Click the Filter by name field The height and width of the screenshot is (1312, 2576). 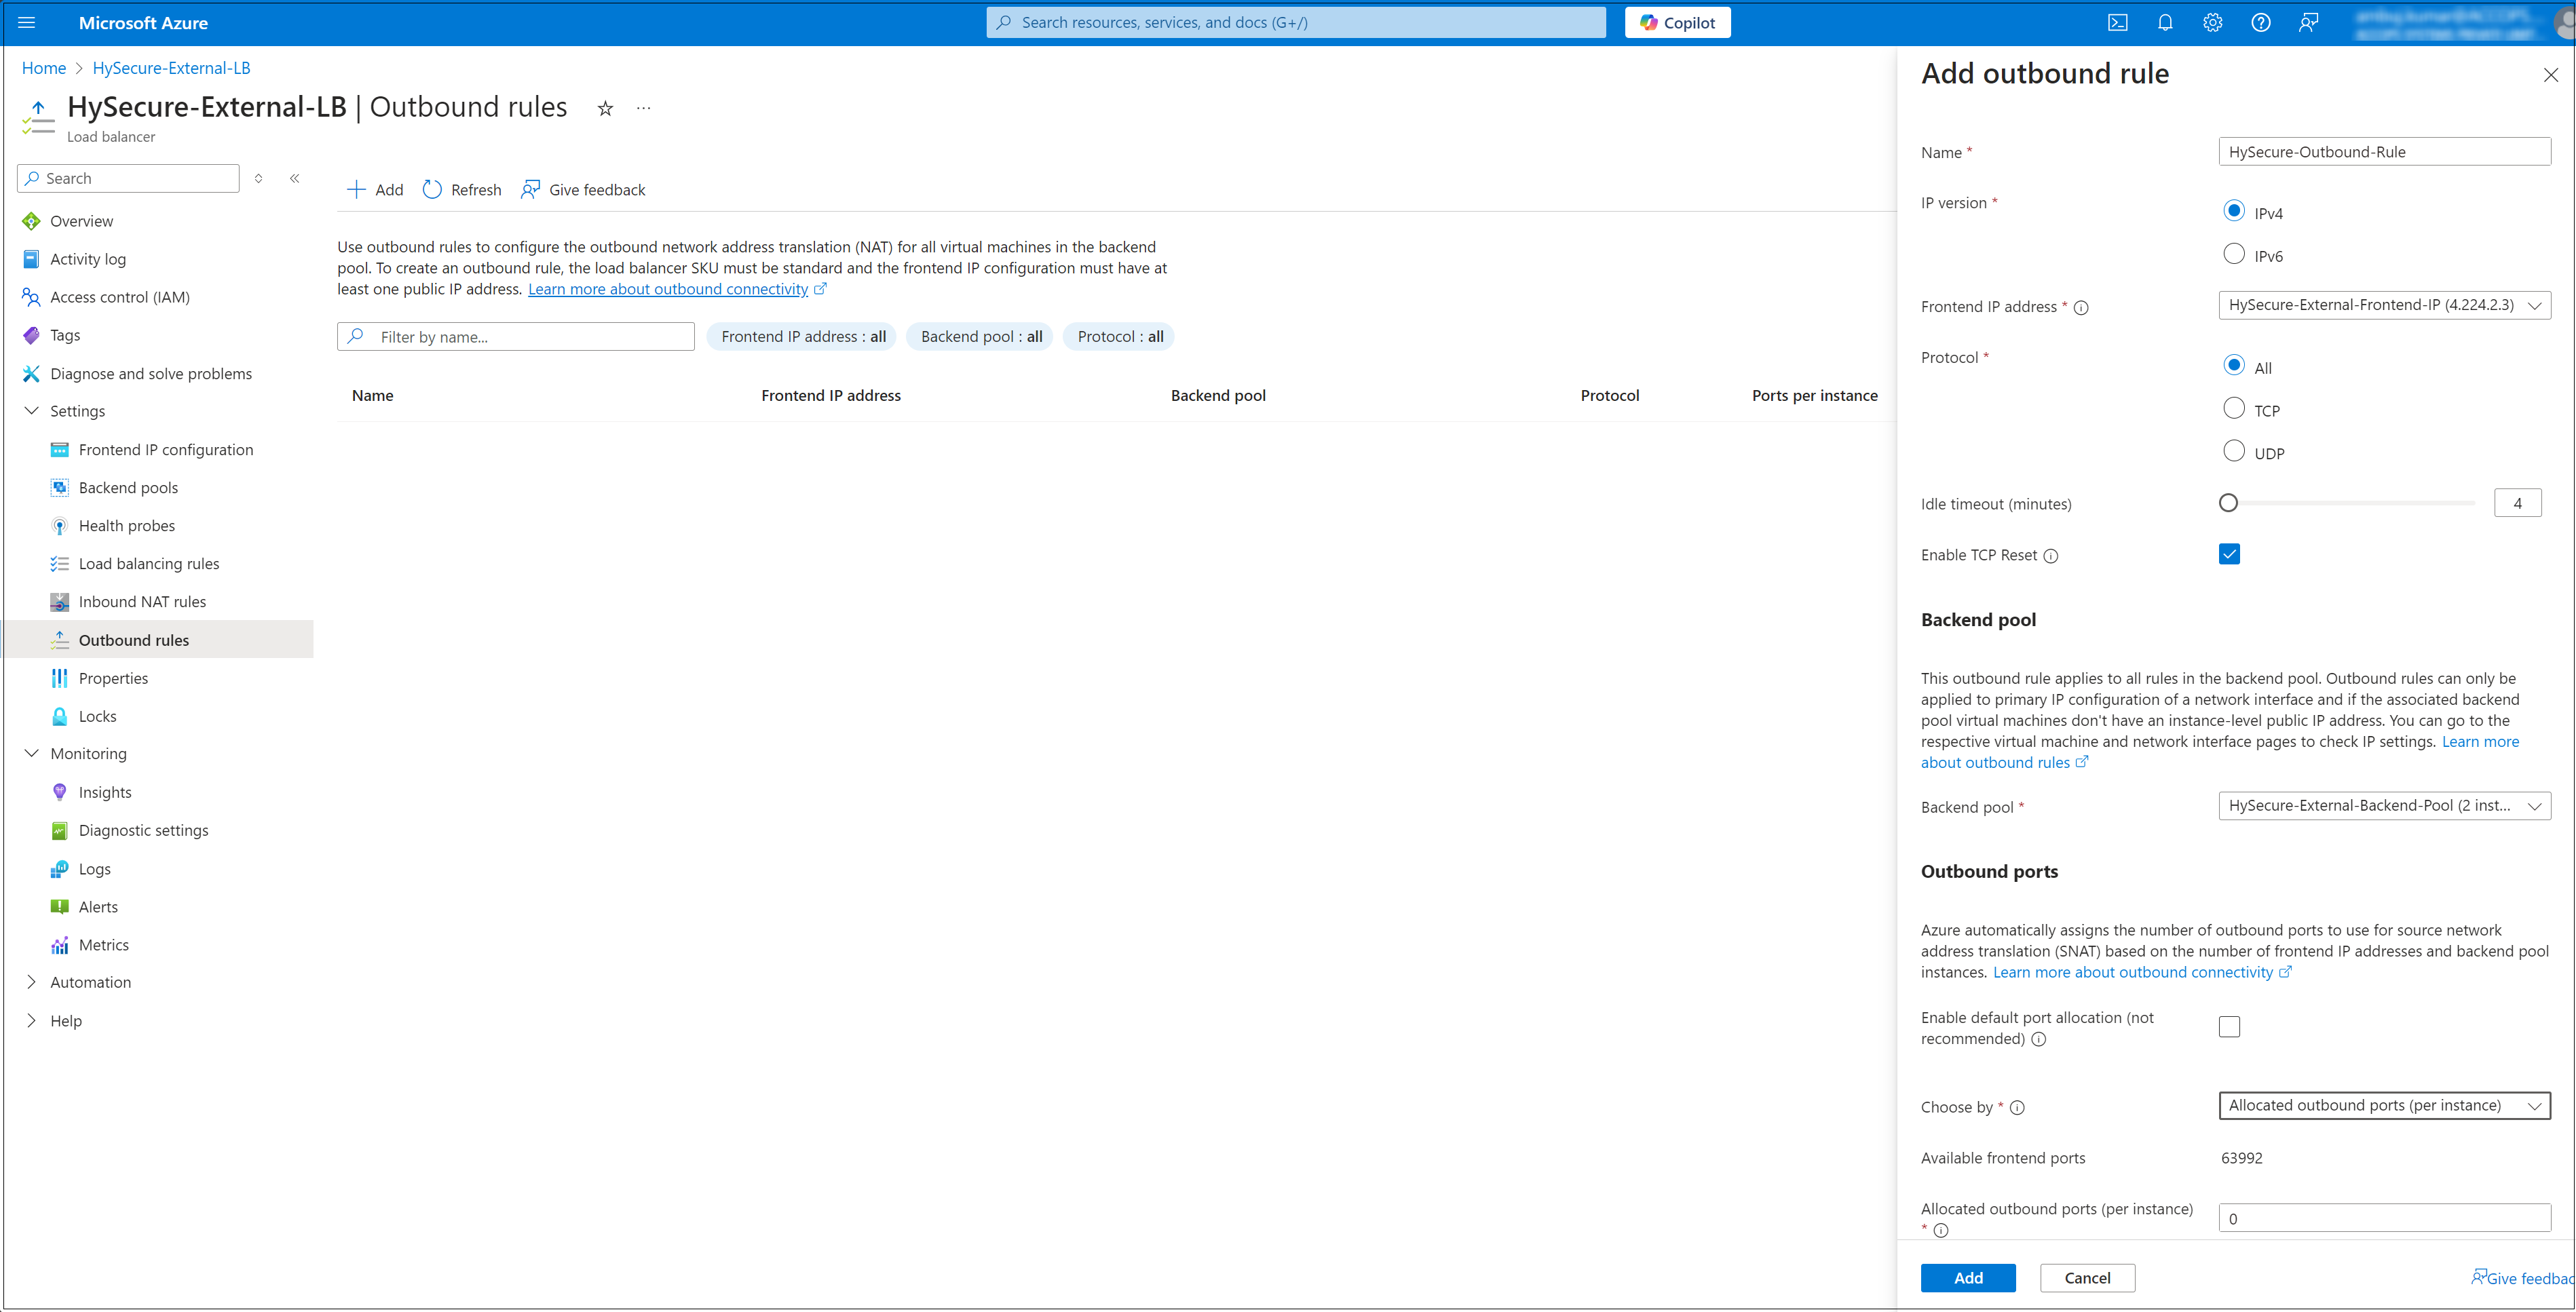[x=516, y=337]
